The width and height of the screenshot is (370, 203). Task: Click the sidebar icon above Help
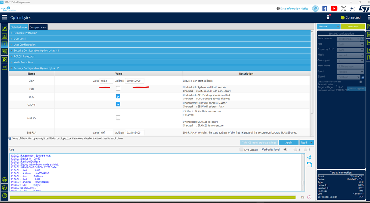(x=4, y=188)
